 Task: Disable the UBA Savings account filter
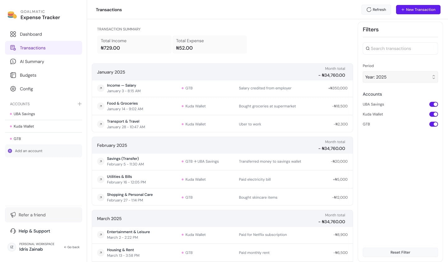click(434, 104)
